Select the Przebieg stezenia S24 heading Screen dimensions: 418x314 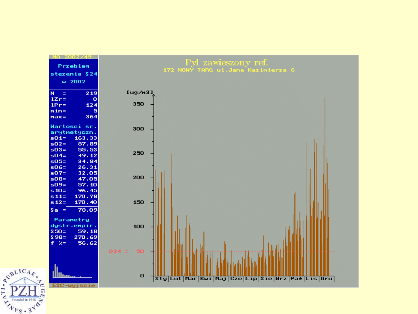(74, 74)
